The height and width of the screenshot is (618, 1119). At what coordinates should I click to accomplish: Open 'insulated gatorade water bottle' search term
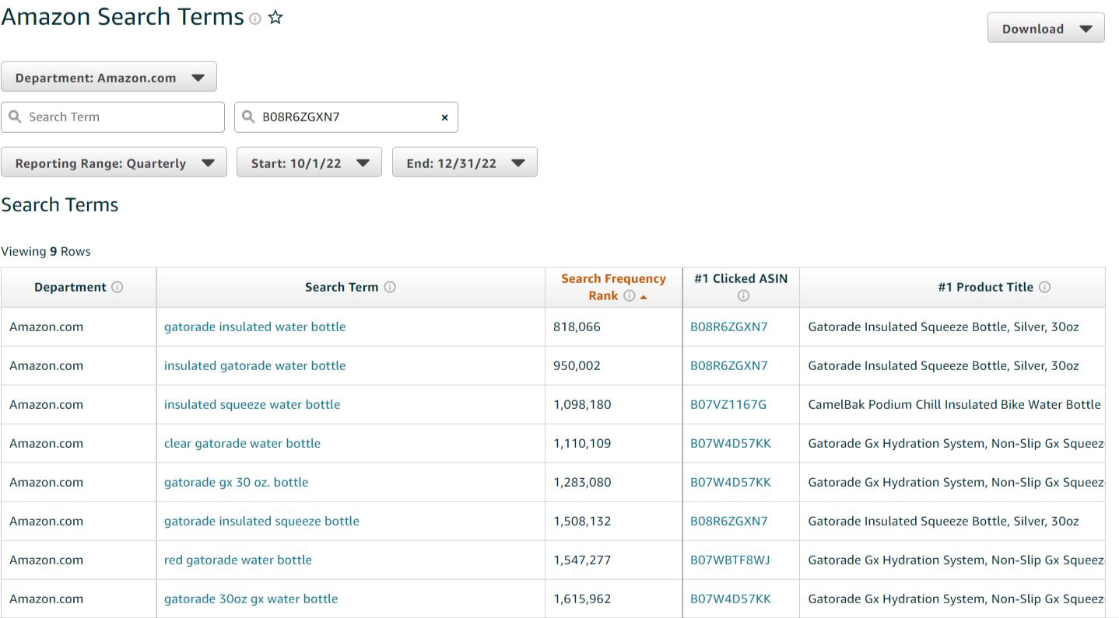click(254, 365)
